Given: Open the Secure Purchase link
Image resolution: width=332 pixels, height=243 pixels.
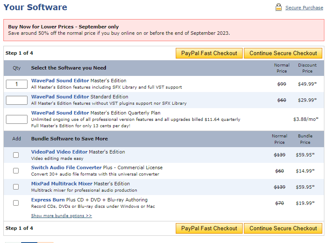Looking at the screenshot, I should point(304,8).
